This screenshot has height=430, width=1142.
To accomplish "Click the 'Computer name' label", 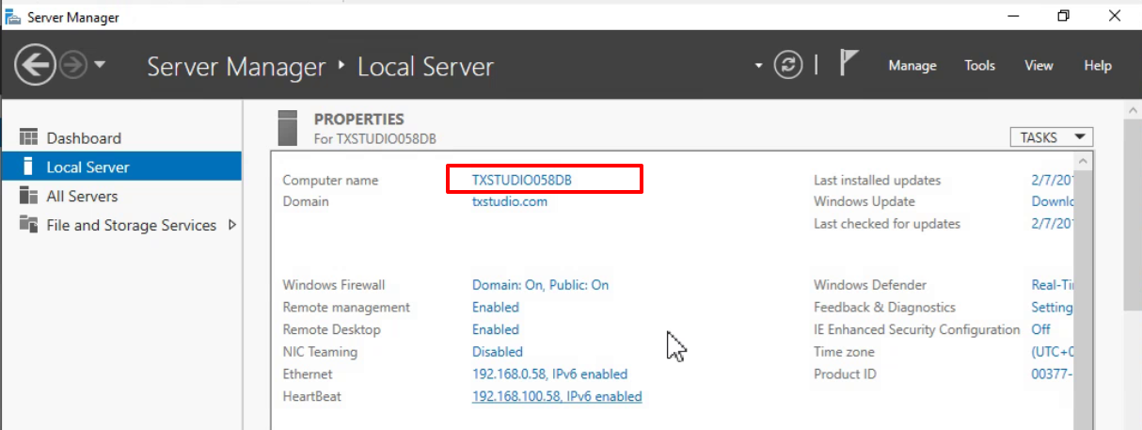I will click(329, 180).
